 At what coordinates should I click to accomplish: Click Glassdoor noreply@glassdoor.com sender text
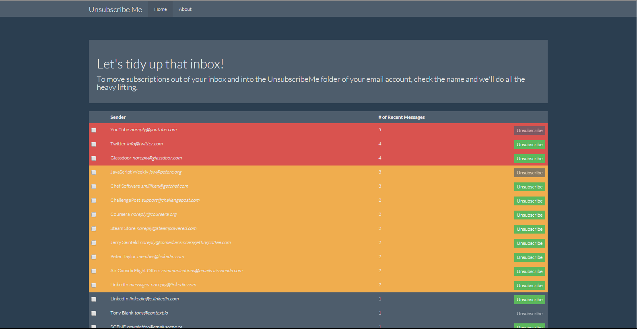point(146,158)
